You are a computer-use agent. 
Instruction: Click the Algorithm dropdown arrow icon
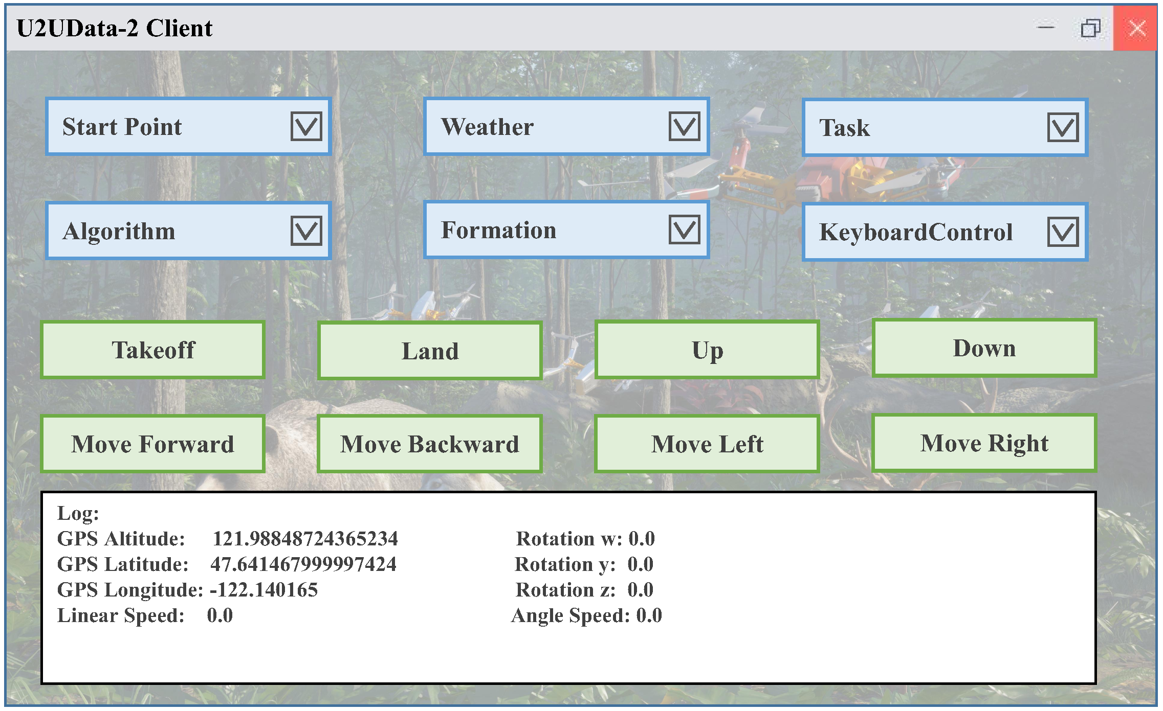pyautogui.click(x=306, y=231)
